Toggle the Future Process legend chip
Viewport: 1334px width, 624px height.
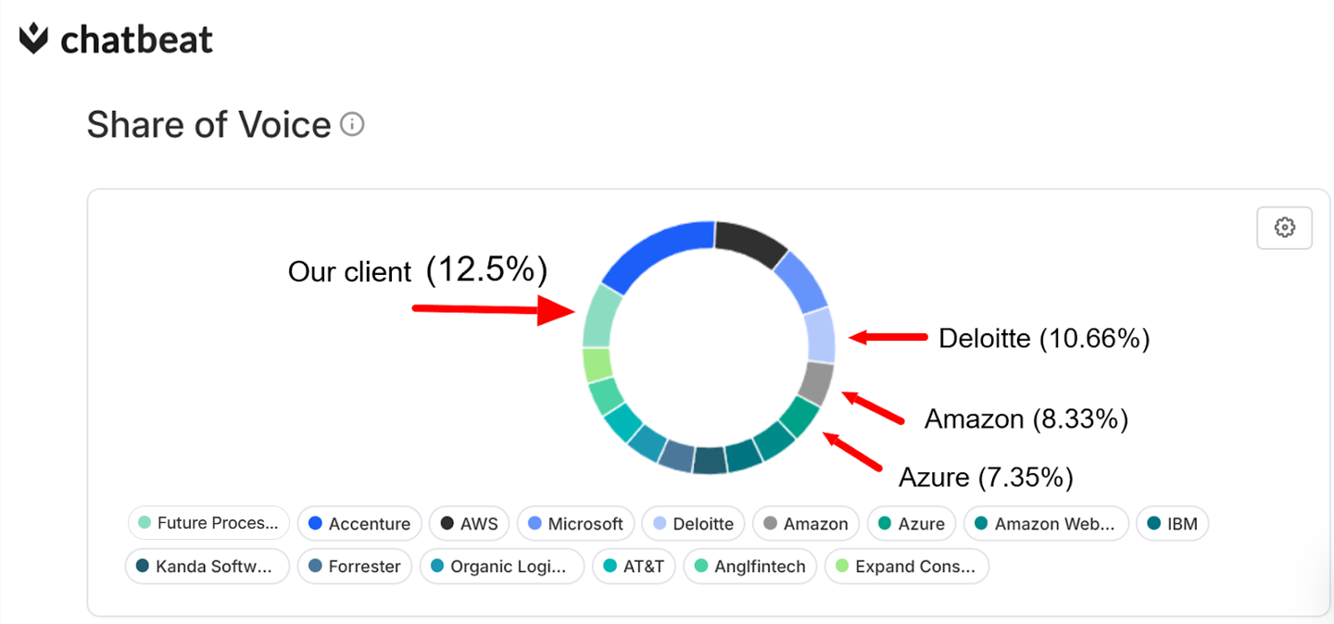click(x=209, y=523)
